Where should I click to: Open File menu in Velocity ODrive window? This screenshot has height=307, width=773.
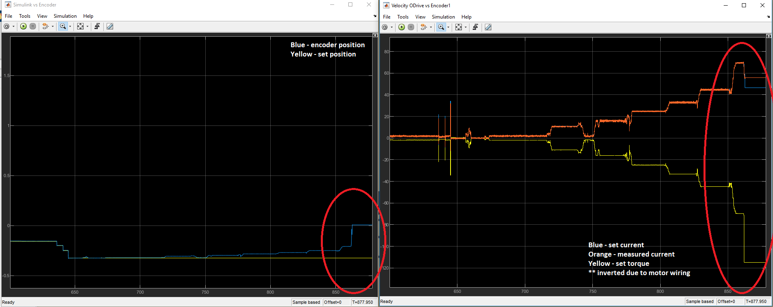[x=387, y=17]
